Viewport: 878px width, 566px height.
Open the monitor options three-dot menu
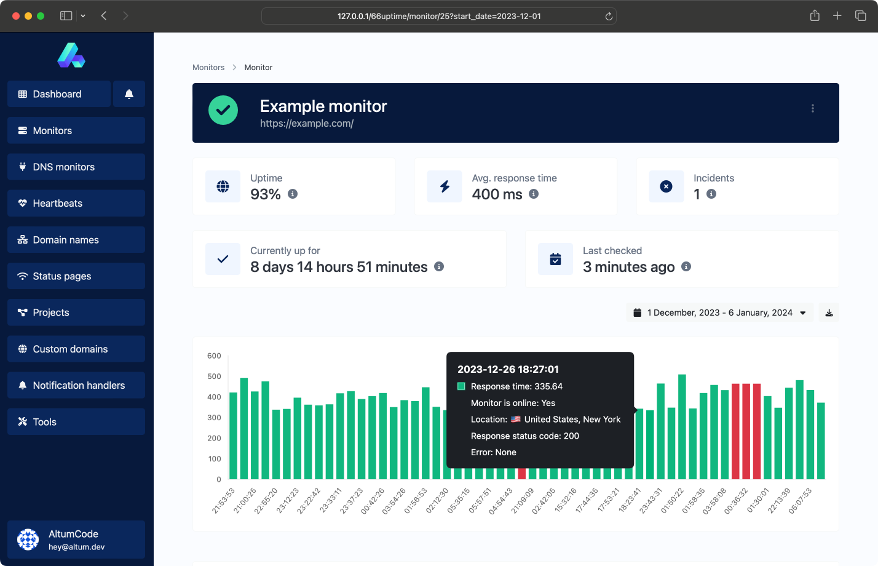coord(812,108)
